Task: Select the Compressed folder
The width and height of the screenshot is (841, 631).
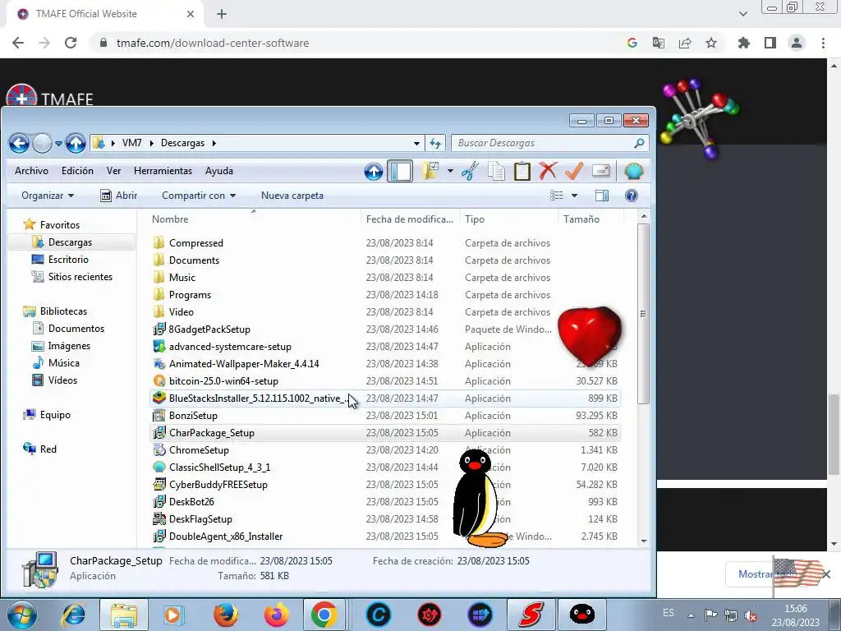Action: [x=195, y=243]
